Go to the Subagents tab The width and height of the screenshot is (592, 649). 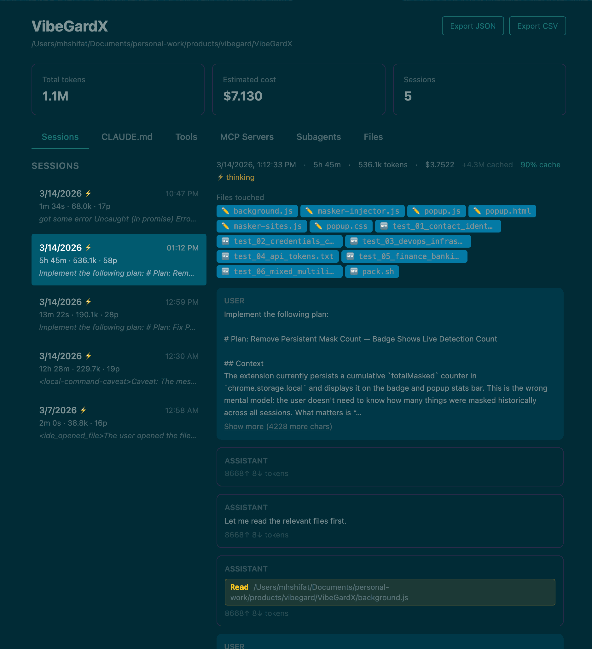pyautogui.click(x=318, y=137)
